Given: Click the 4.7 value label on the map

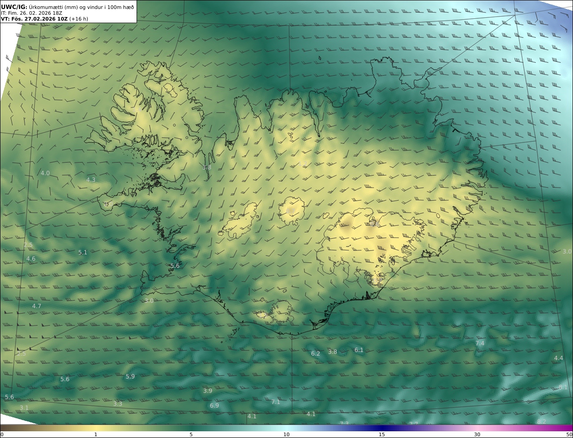Looking at the screenshot, I should pos(37,306).
